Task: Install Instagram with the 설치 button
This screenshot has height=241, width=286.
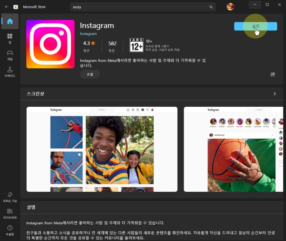Action: [256, 26]
